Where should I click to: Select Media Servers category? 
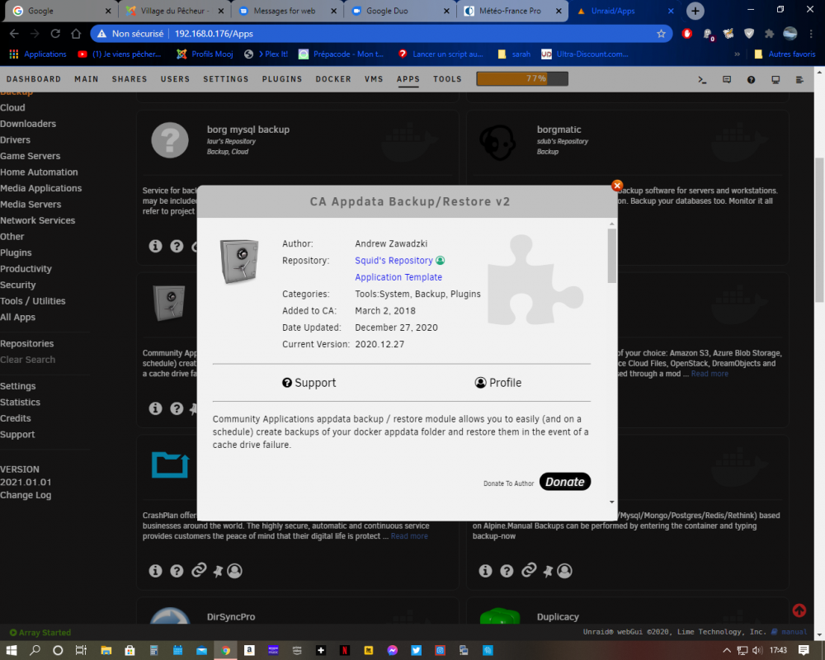pos(31,205)
